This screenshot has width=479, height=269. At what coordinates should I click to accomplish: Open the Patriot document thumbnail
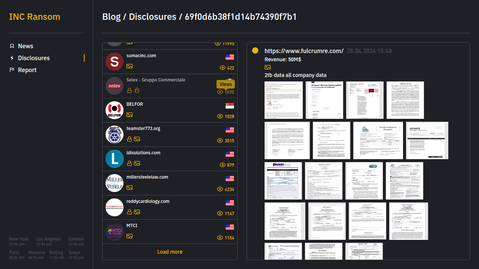click(283, 181)
